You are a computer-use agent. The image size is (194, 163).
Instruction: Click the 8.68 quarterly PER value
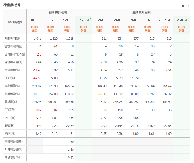(136, 118)
